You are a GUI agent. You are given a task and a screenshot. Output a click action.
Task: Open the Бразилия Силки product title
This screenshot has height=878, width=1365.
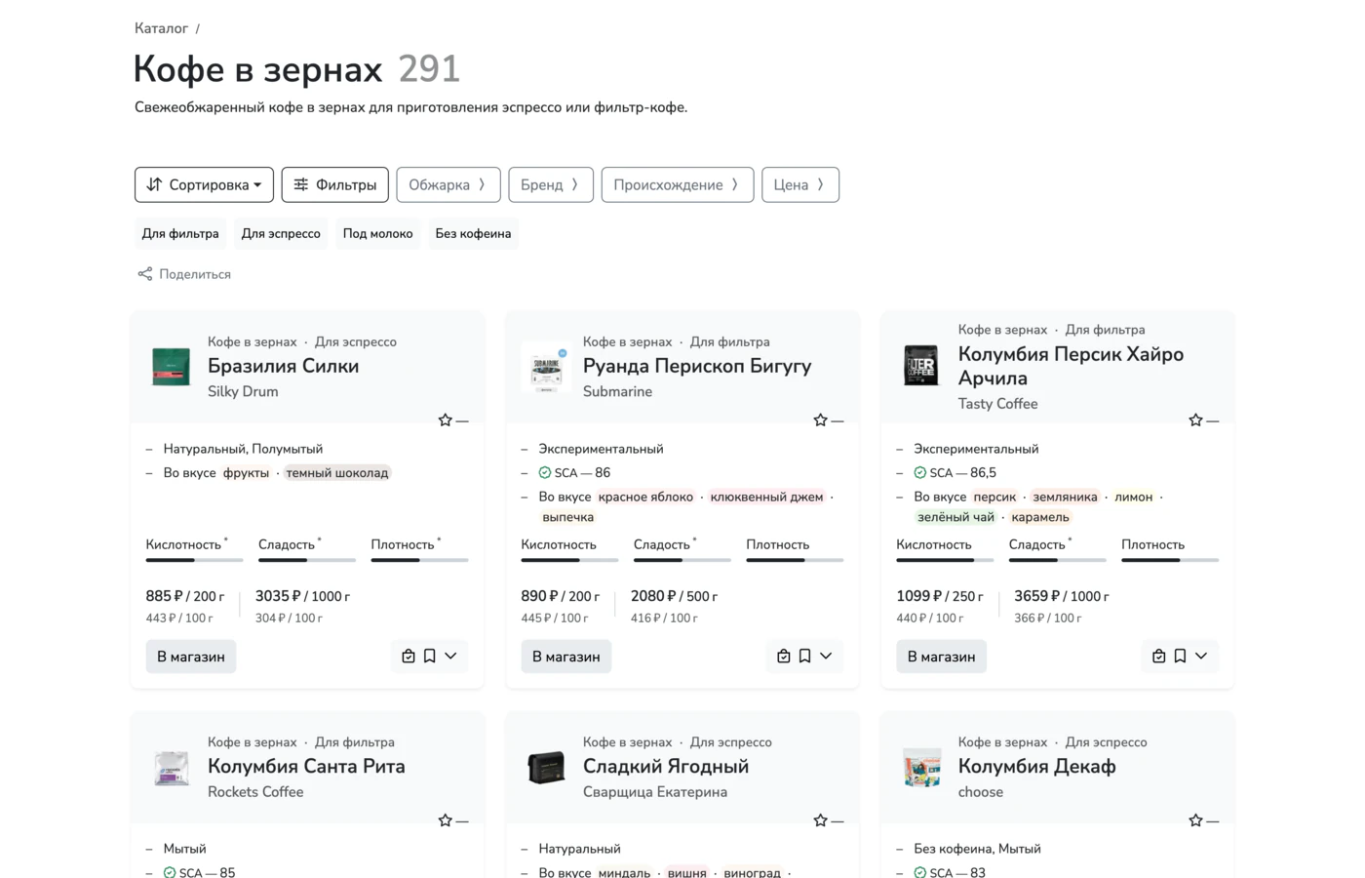pyautogui.click(x=284, y=366)
